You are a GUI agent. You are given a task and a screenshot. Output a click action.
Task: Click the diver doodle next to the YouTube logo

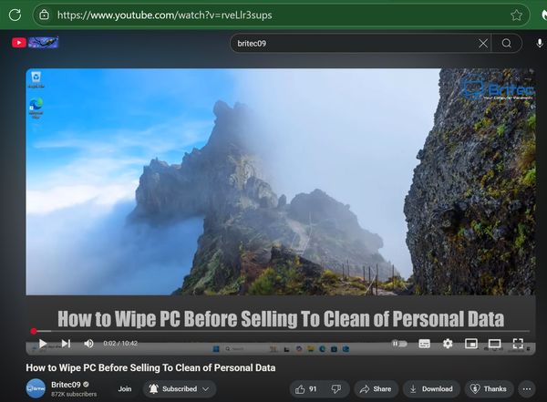(43, 42)
